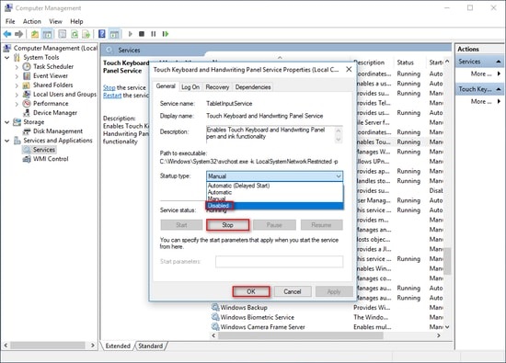Open the Startup type combo box

[274, 176]
